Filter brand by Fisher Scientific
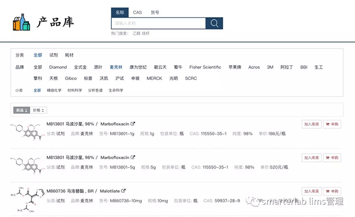 click(x=205, y=67)
